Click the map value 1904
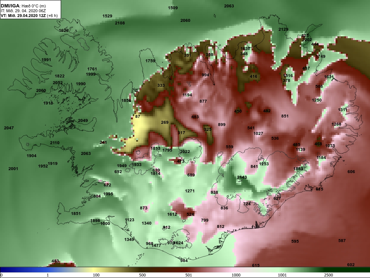Screen dimensions: 370x278 (31, 156)
